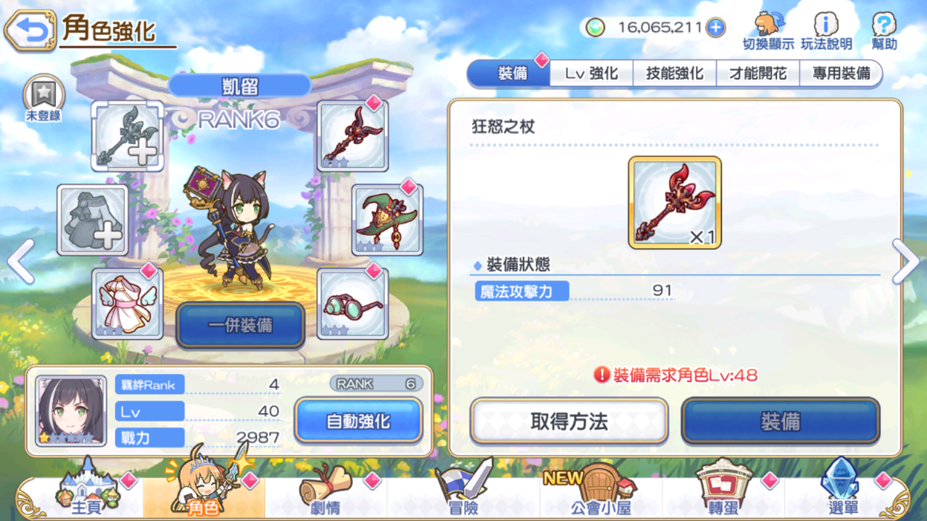Toggle the 未登錄 favorite star badge
Viewport: 927px width, 521px height.
43,98
